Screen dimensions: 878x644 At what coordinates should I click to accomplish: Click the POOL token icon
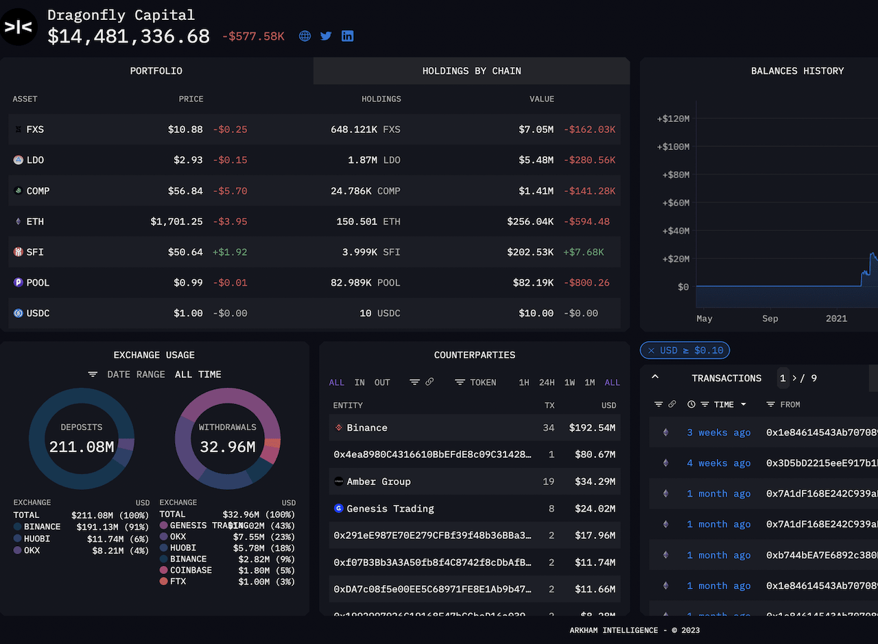point(19,282)
